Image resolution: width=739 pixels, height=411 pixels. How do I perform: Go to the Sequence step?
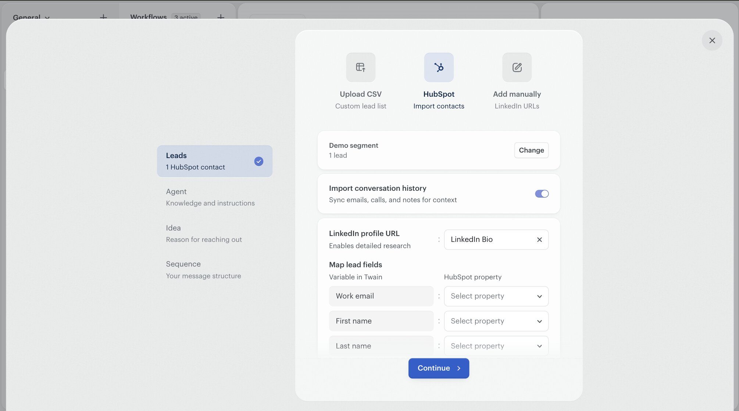click(215, 270)
